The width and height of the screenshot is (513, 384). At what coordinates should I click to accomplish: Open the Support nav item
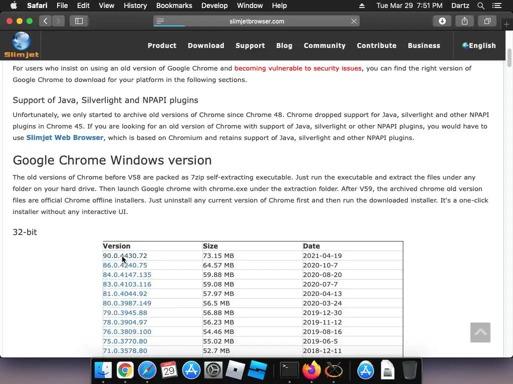click(x=250, y=45)
